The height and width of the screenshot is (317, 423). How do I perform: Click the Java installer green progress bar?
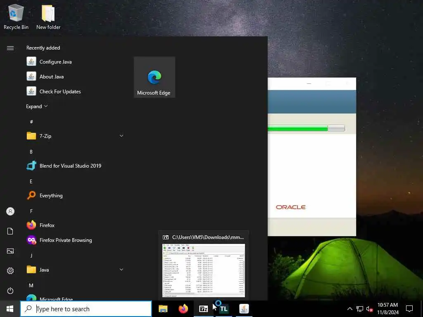click(x=306, y=128)
